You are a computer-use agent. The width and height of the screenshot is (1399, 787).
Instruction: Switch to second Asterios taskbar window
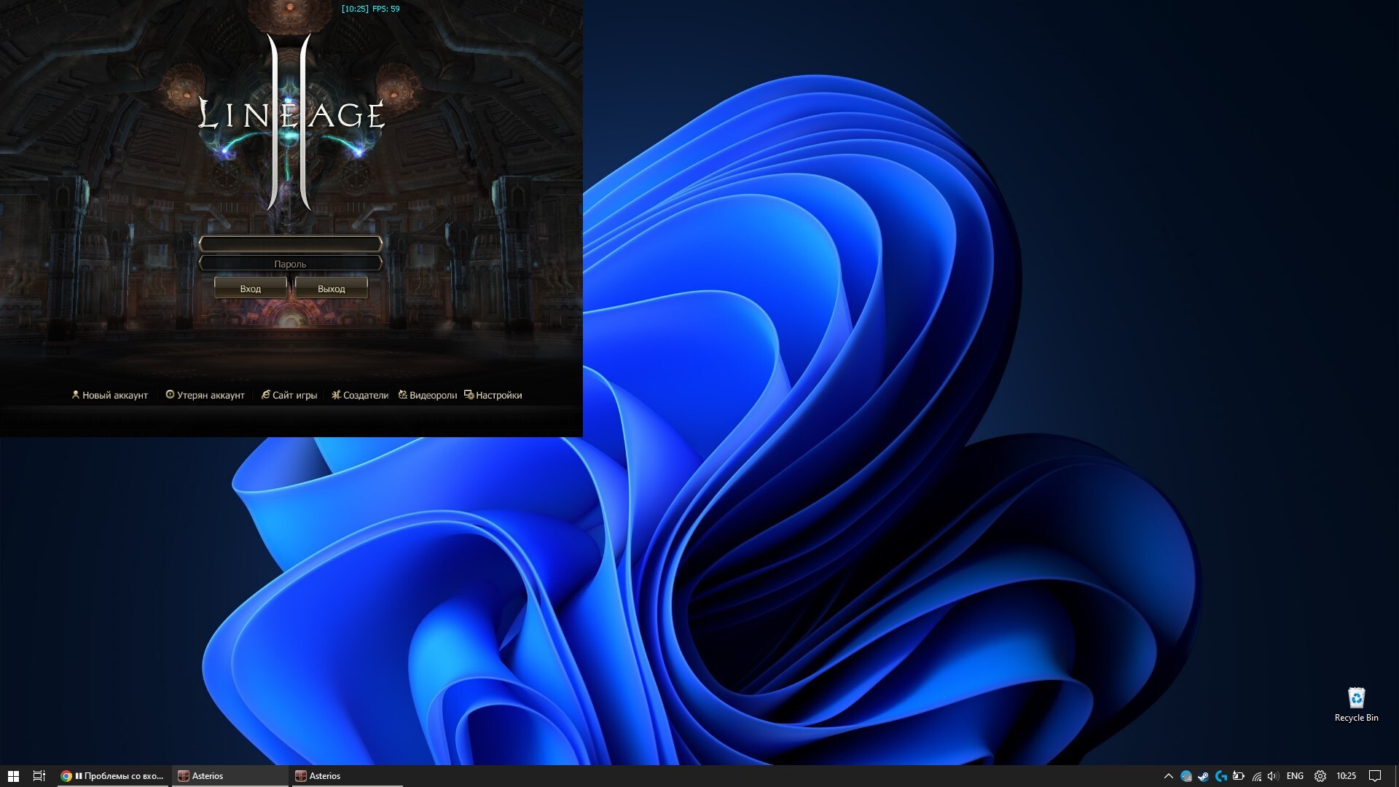click(x=348, y=776)
